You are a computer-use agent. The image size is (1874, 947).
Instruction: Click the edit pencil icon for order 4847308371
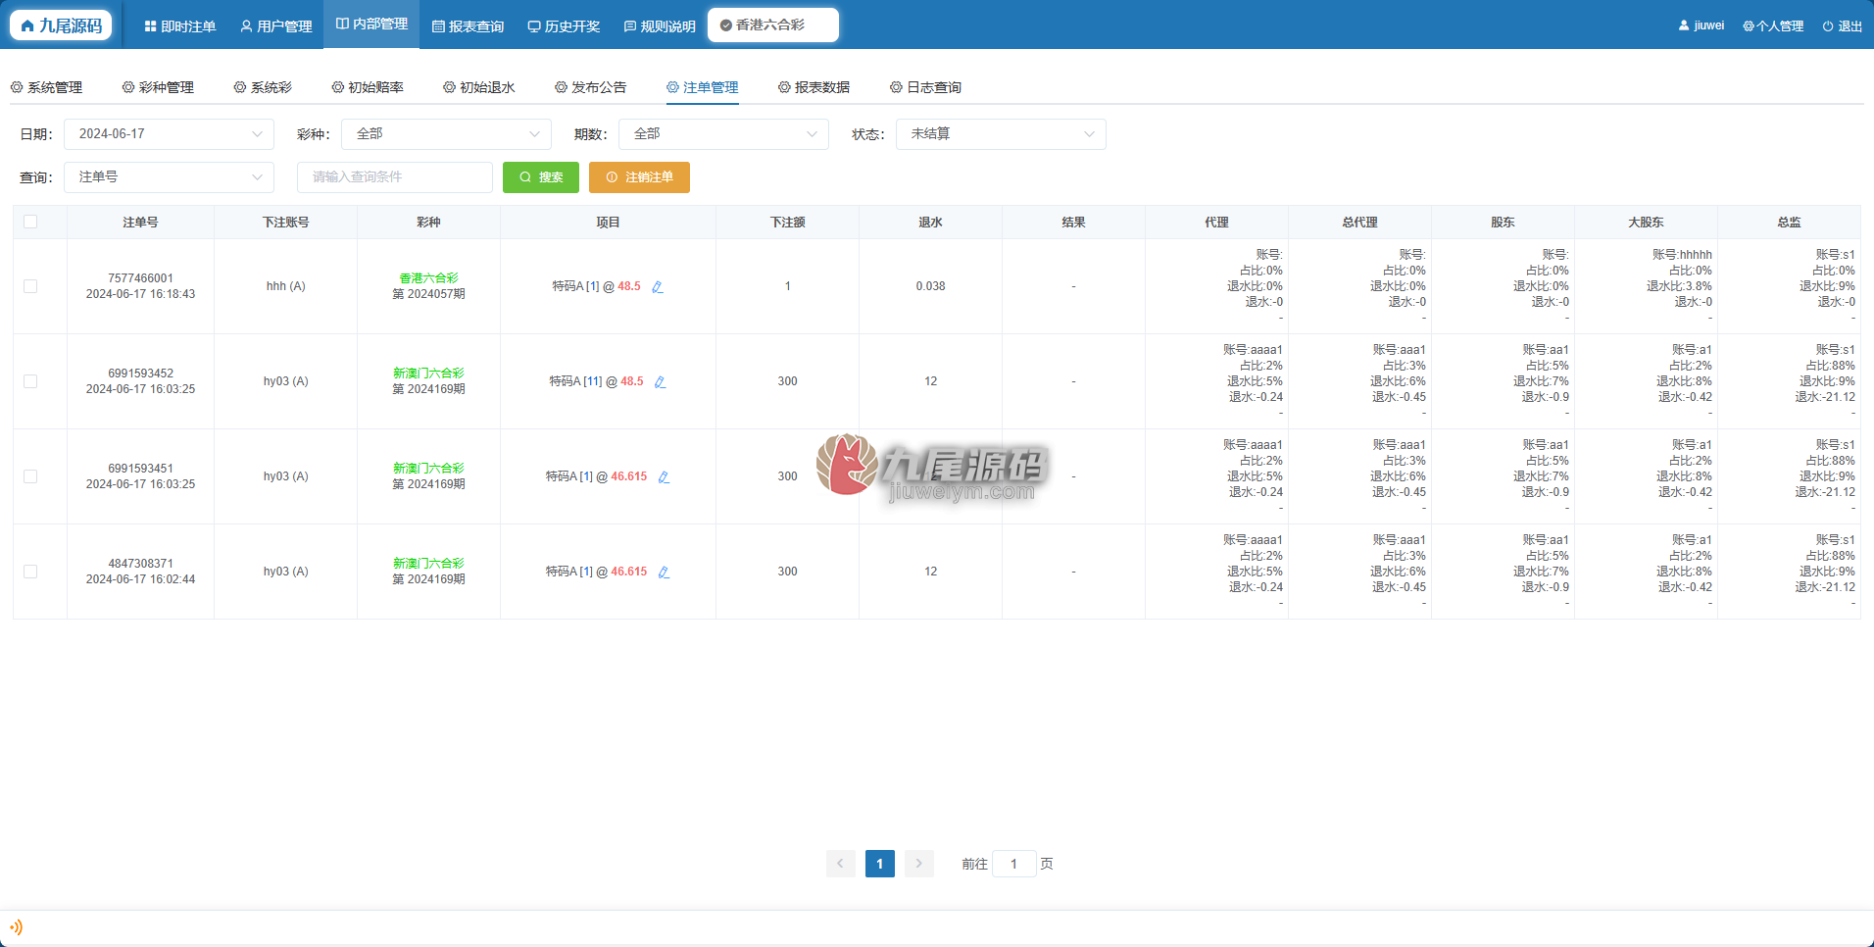pyautogui.click(x=664, y=573)
